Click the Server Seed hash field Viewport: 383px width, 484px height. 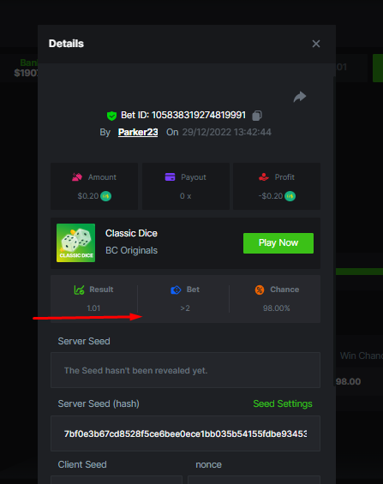pyautogui.click(x=185, y=433)
